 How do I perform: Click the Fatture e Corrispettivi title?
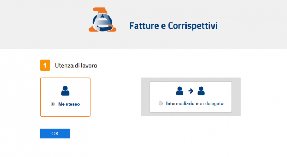(173, 25)
